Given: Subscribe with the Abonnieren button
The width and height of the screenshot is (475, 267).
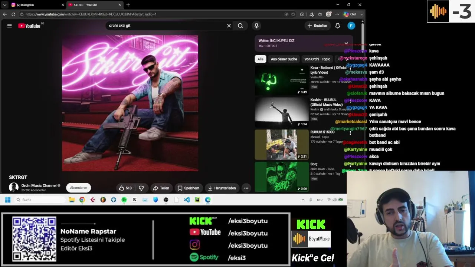Looking at the screenshot, I should point(79,188).
